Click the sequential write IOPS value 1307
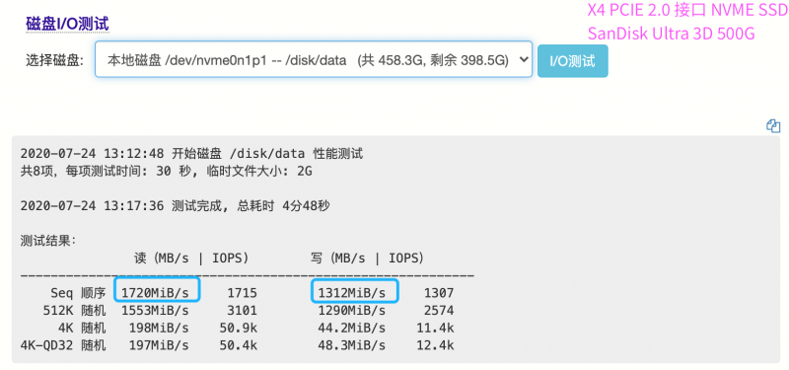789x370 pixels. coord(439,292)
